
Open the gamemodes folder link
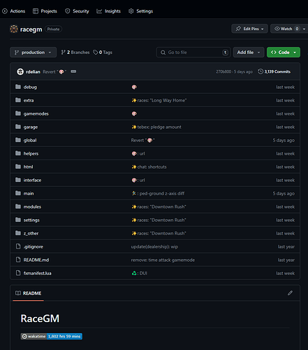tap(36, 113)
